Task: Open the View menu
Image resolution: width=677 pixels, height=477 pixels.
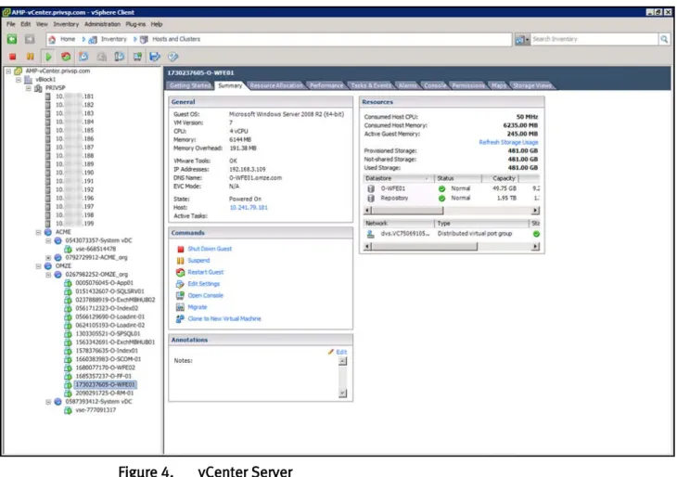Action: point(42,24)
